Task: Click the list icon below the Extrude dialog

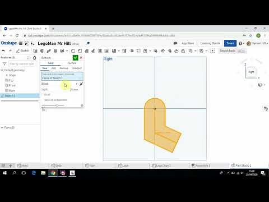Action: click(x=44, y=109)
